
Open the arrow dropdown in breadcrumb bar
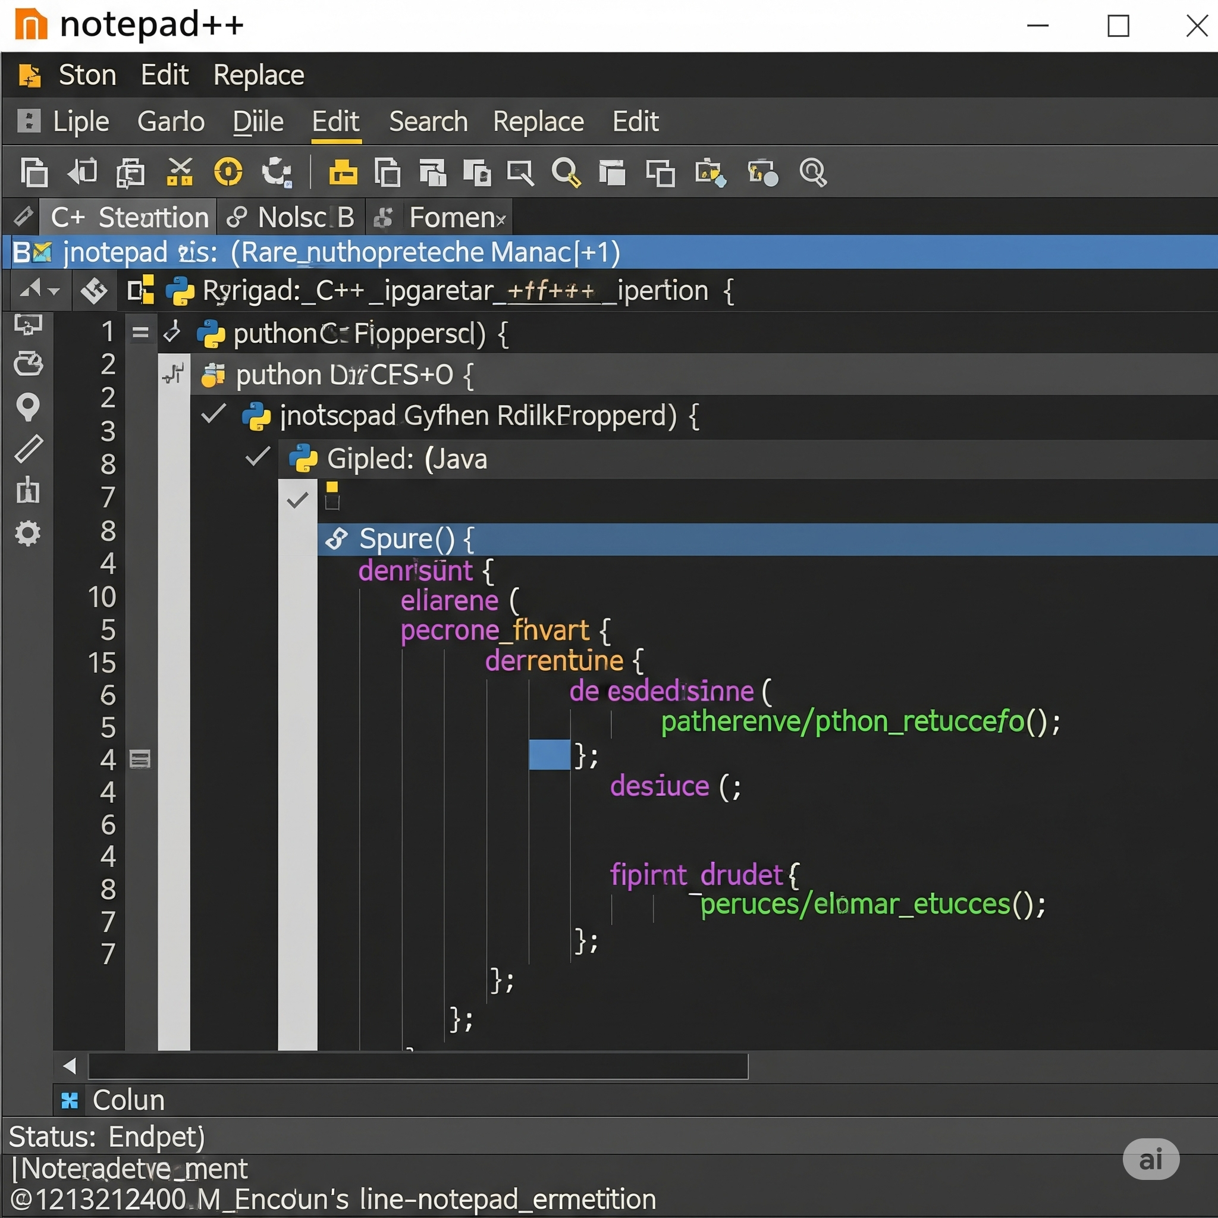pos(40,291)
